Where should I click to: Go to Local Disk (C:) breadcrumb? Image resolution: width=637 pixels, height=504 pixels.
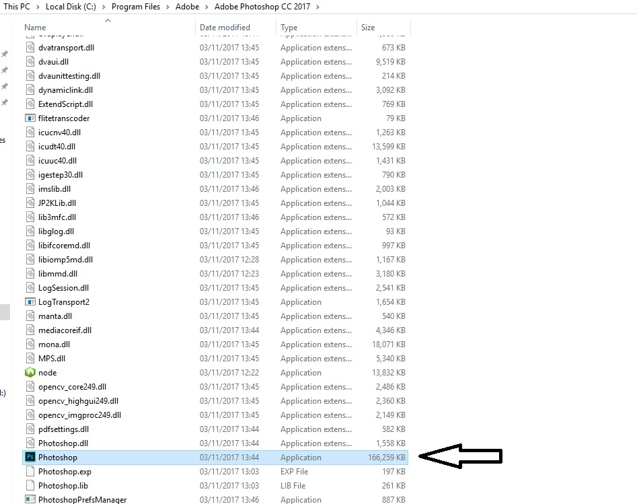click(71, 7)
